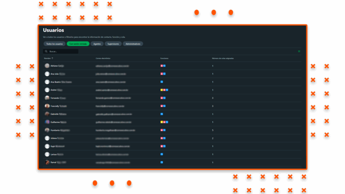This screenshot has height=194, width=345.
Task: Enable the Supervisores filter chip
Action: click(113, 44)
